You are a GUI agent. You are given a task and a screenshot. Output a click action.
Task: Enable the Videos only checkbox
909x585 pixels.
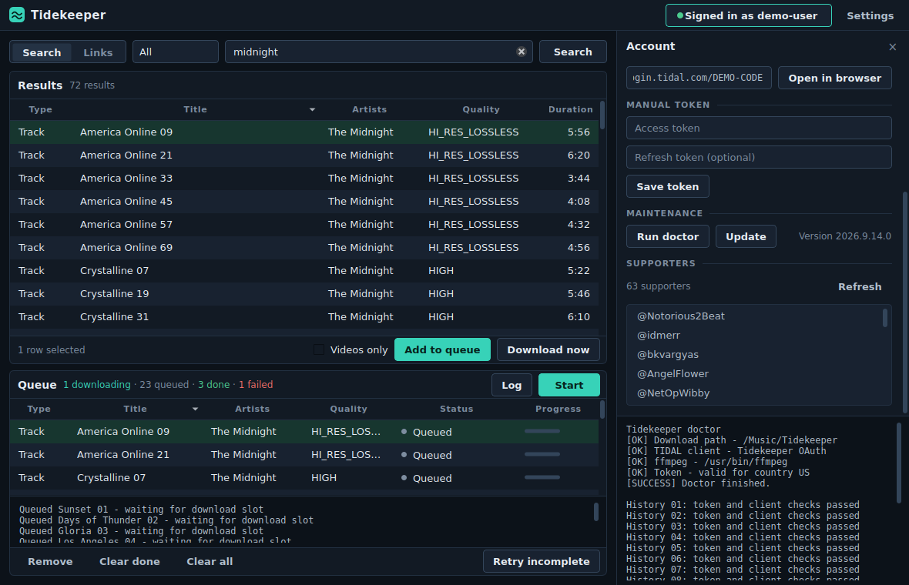click(x=319, y=349)
